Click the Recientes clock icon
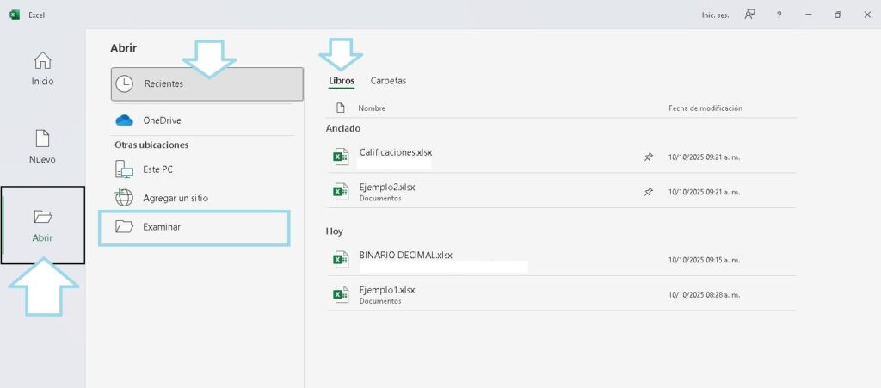The height and width of the screenshot is (388, 881). click(x=125, y=84)
